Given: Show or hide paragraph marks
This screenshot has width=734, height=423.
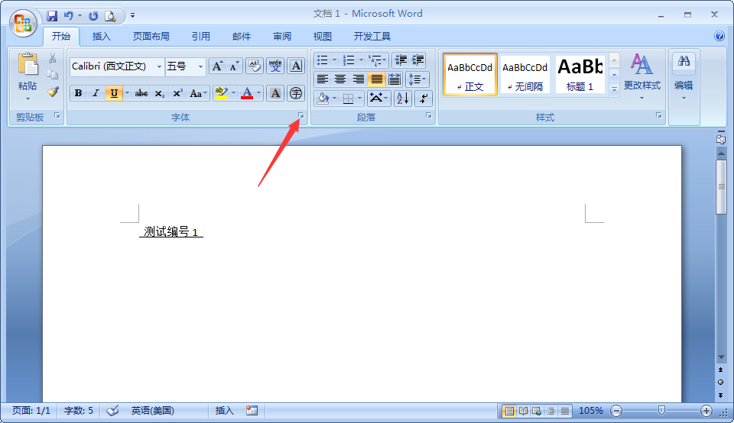Looking at the screenshot, I should (424, 98).
